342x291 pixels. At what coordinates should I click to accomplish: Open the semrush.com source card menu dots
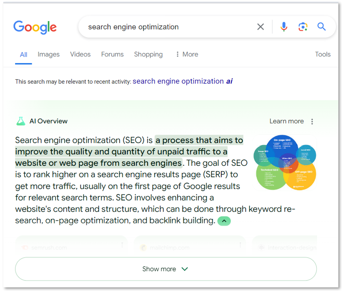123,245
